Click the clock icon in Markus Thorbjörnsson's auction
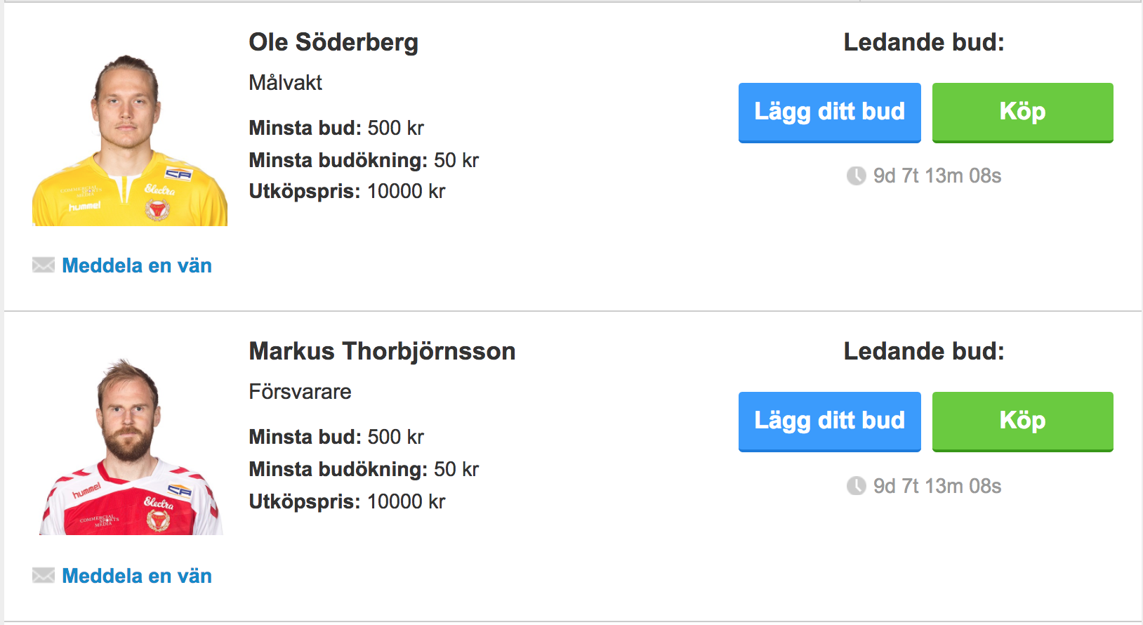 point(856,486)
